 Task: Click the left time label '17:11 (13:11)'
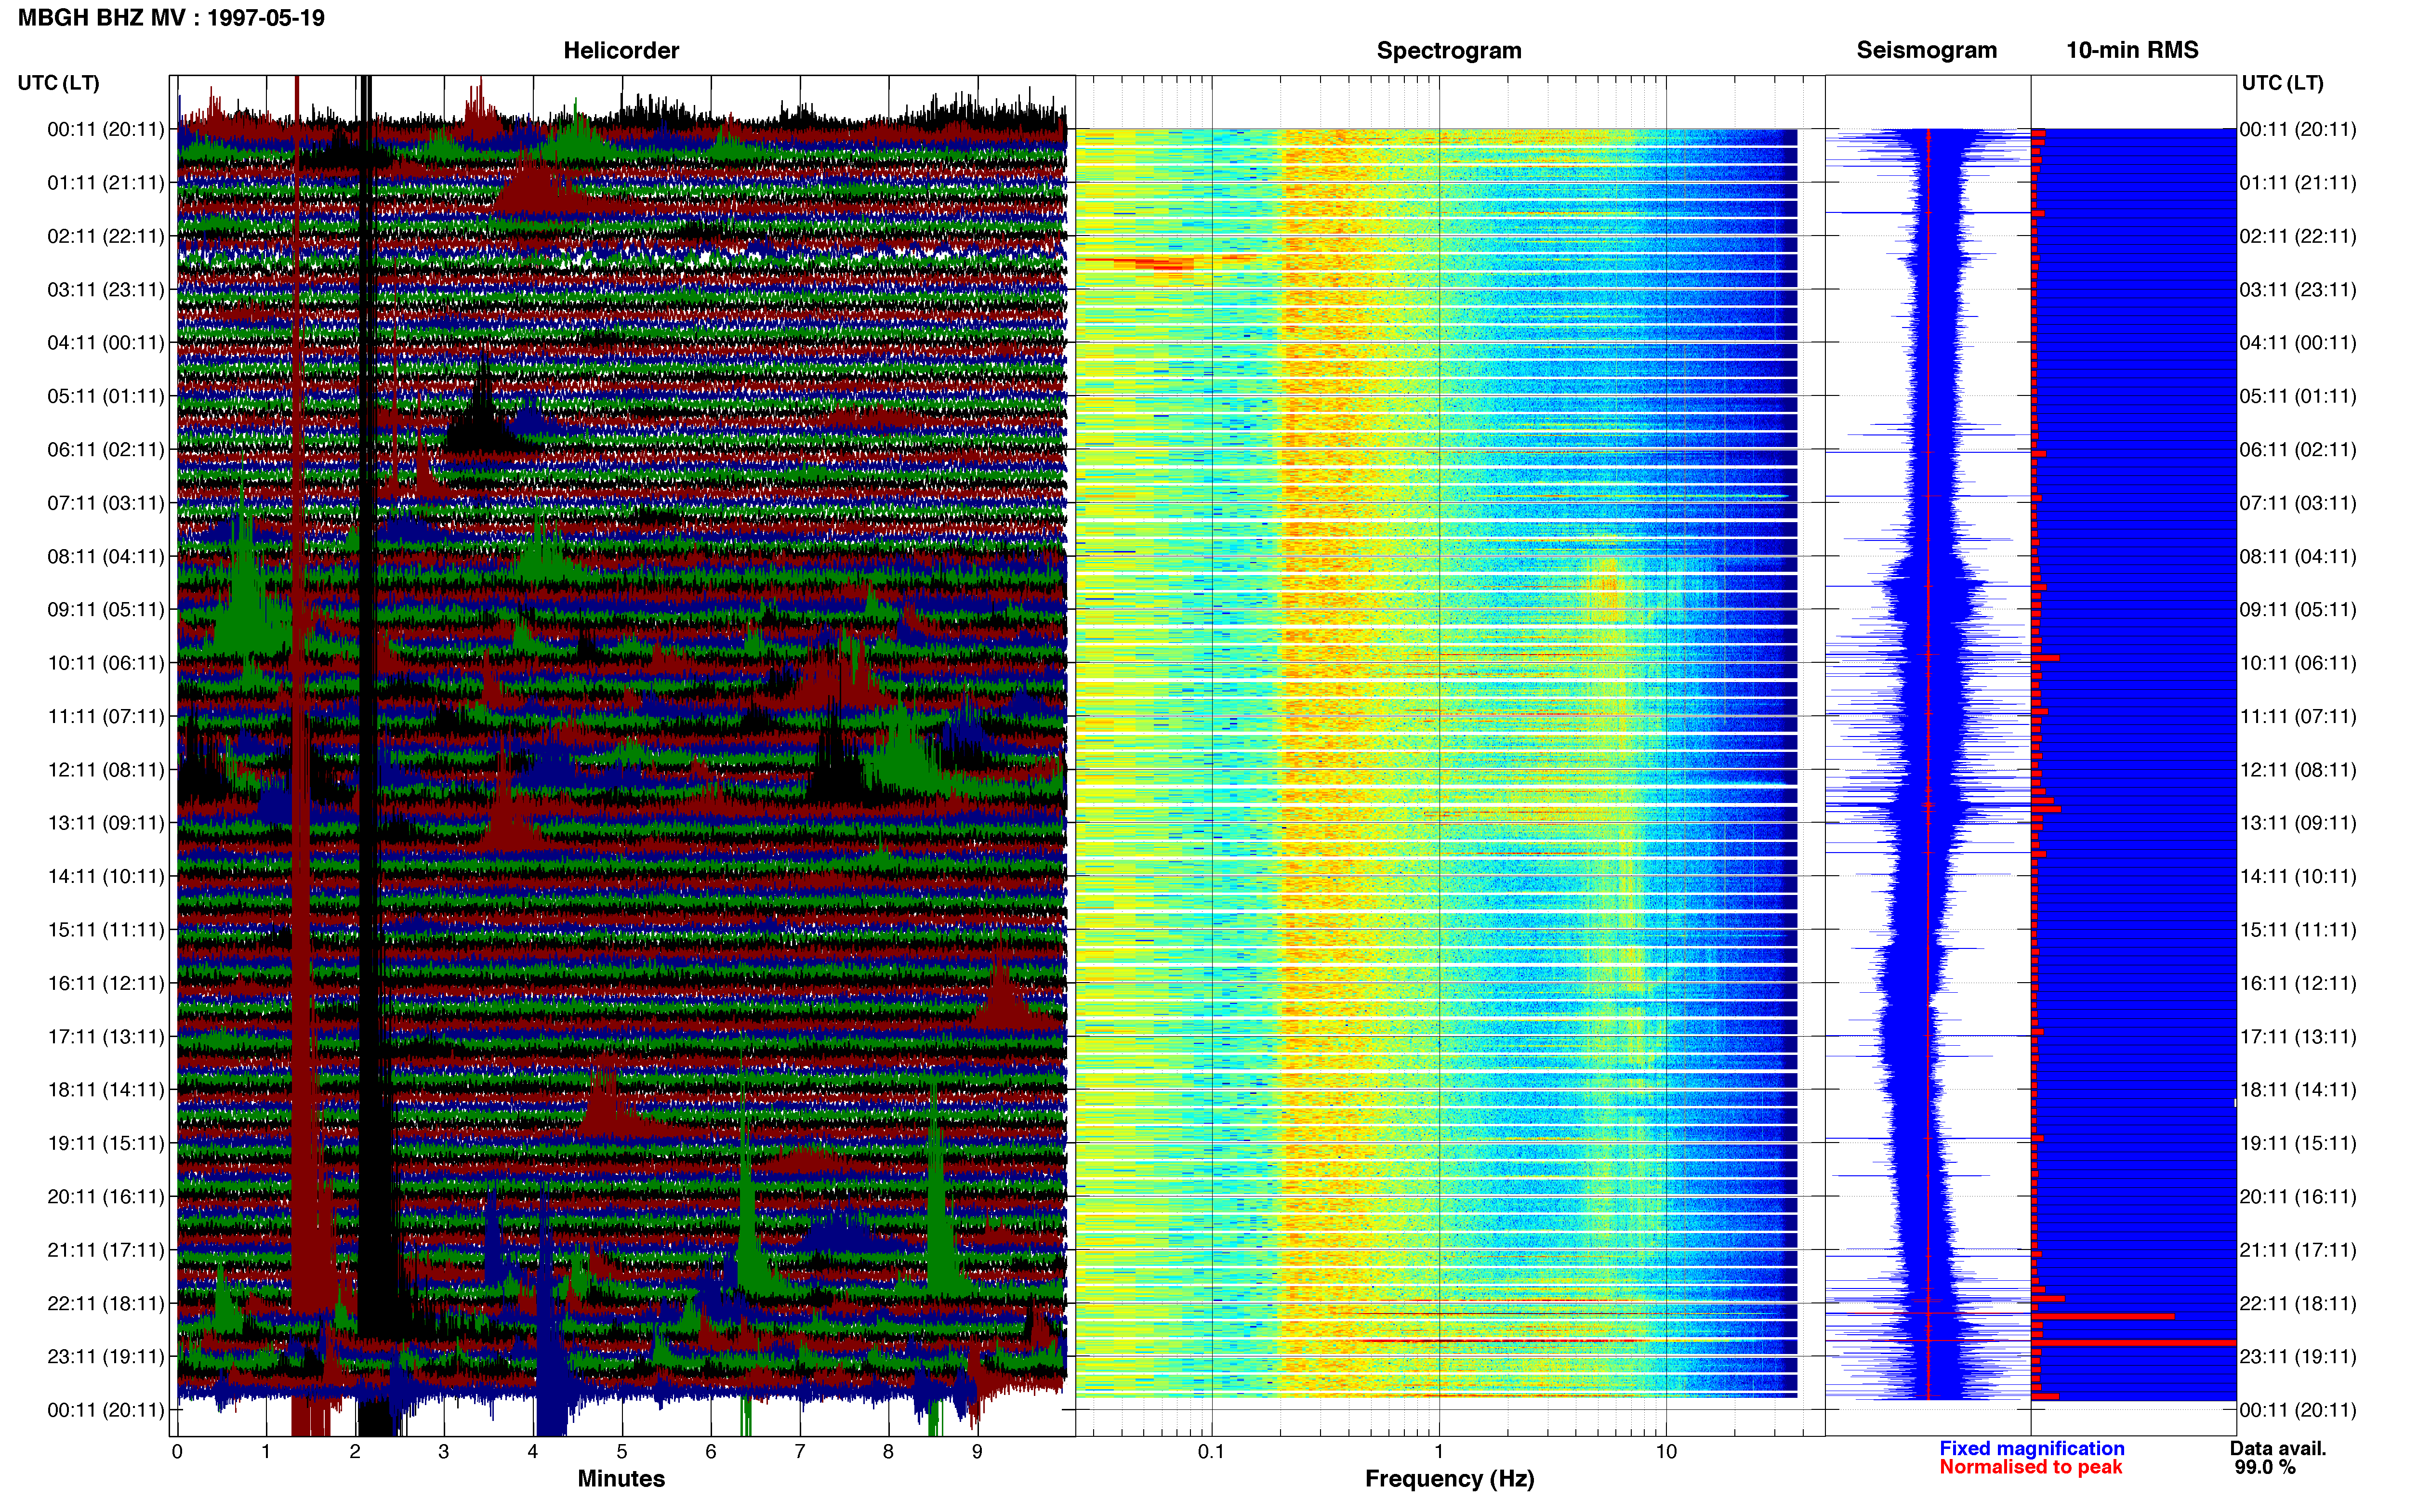point(106,1037)
